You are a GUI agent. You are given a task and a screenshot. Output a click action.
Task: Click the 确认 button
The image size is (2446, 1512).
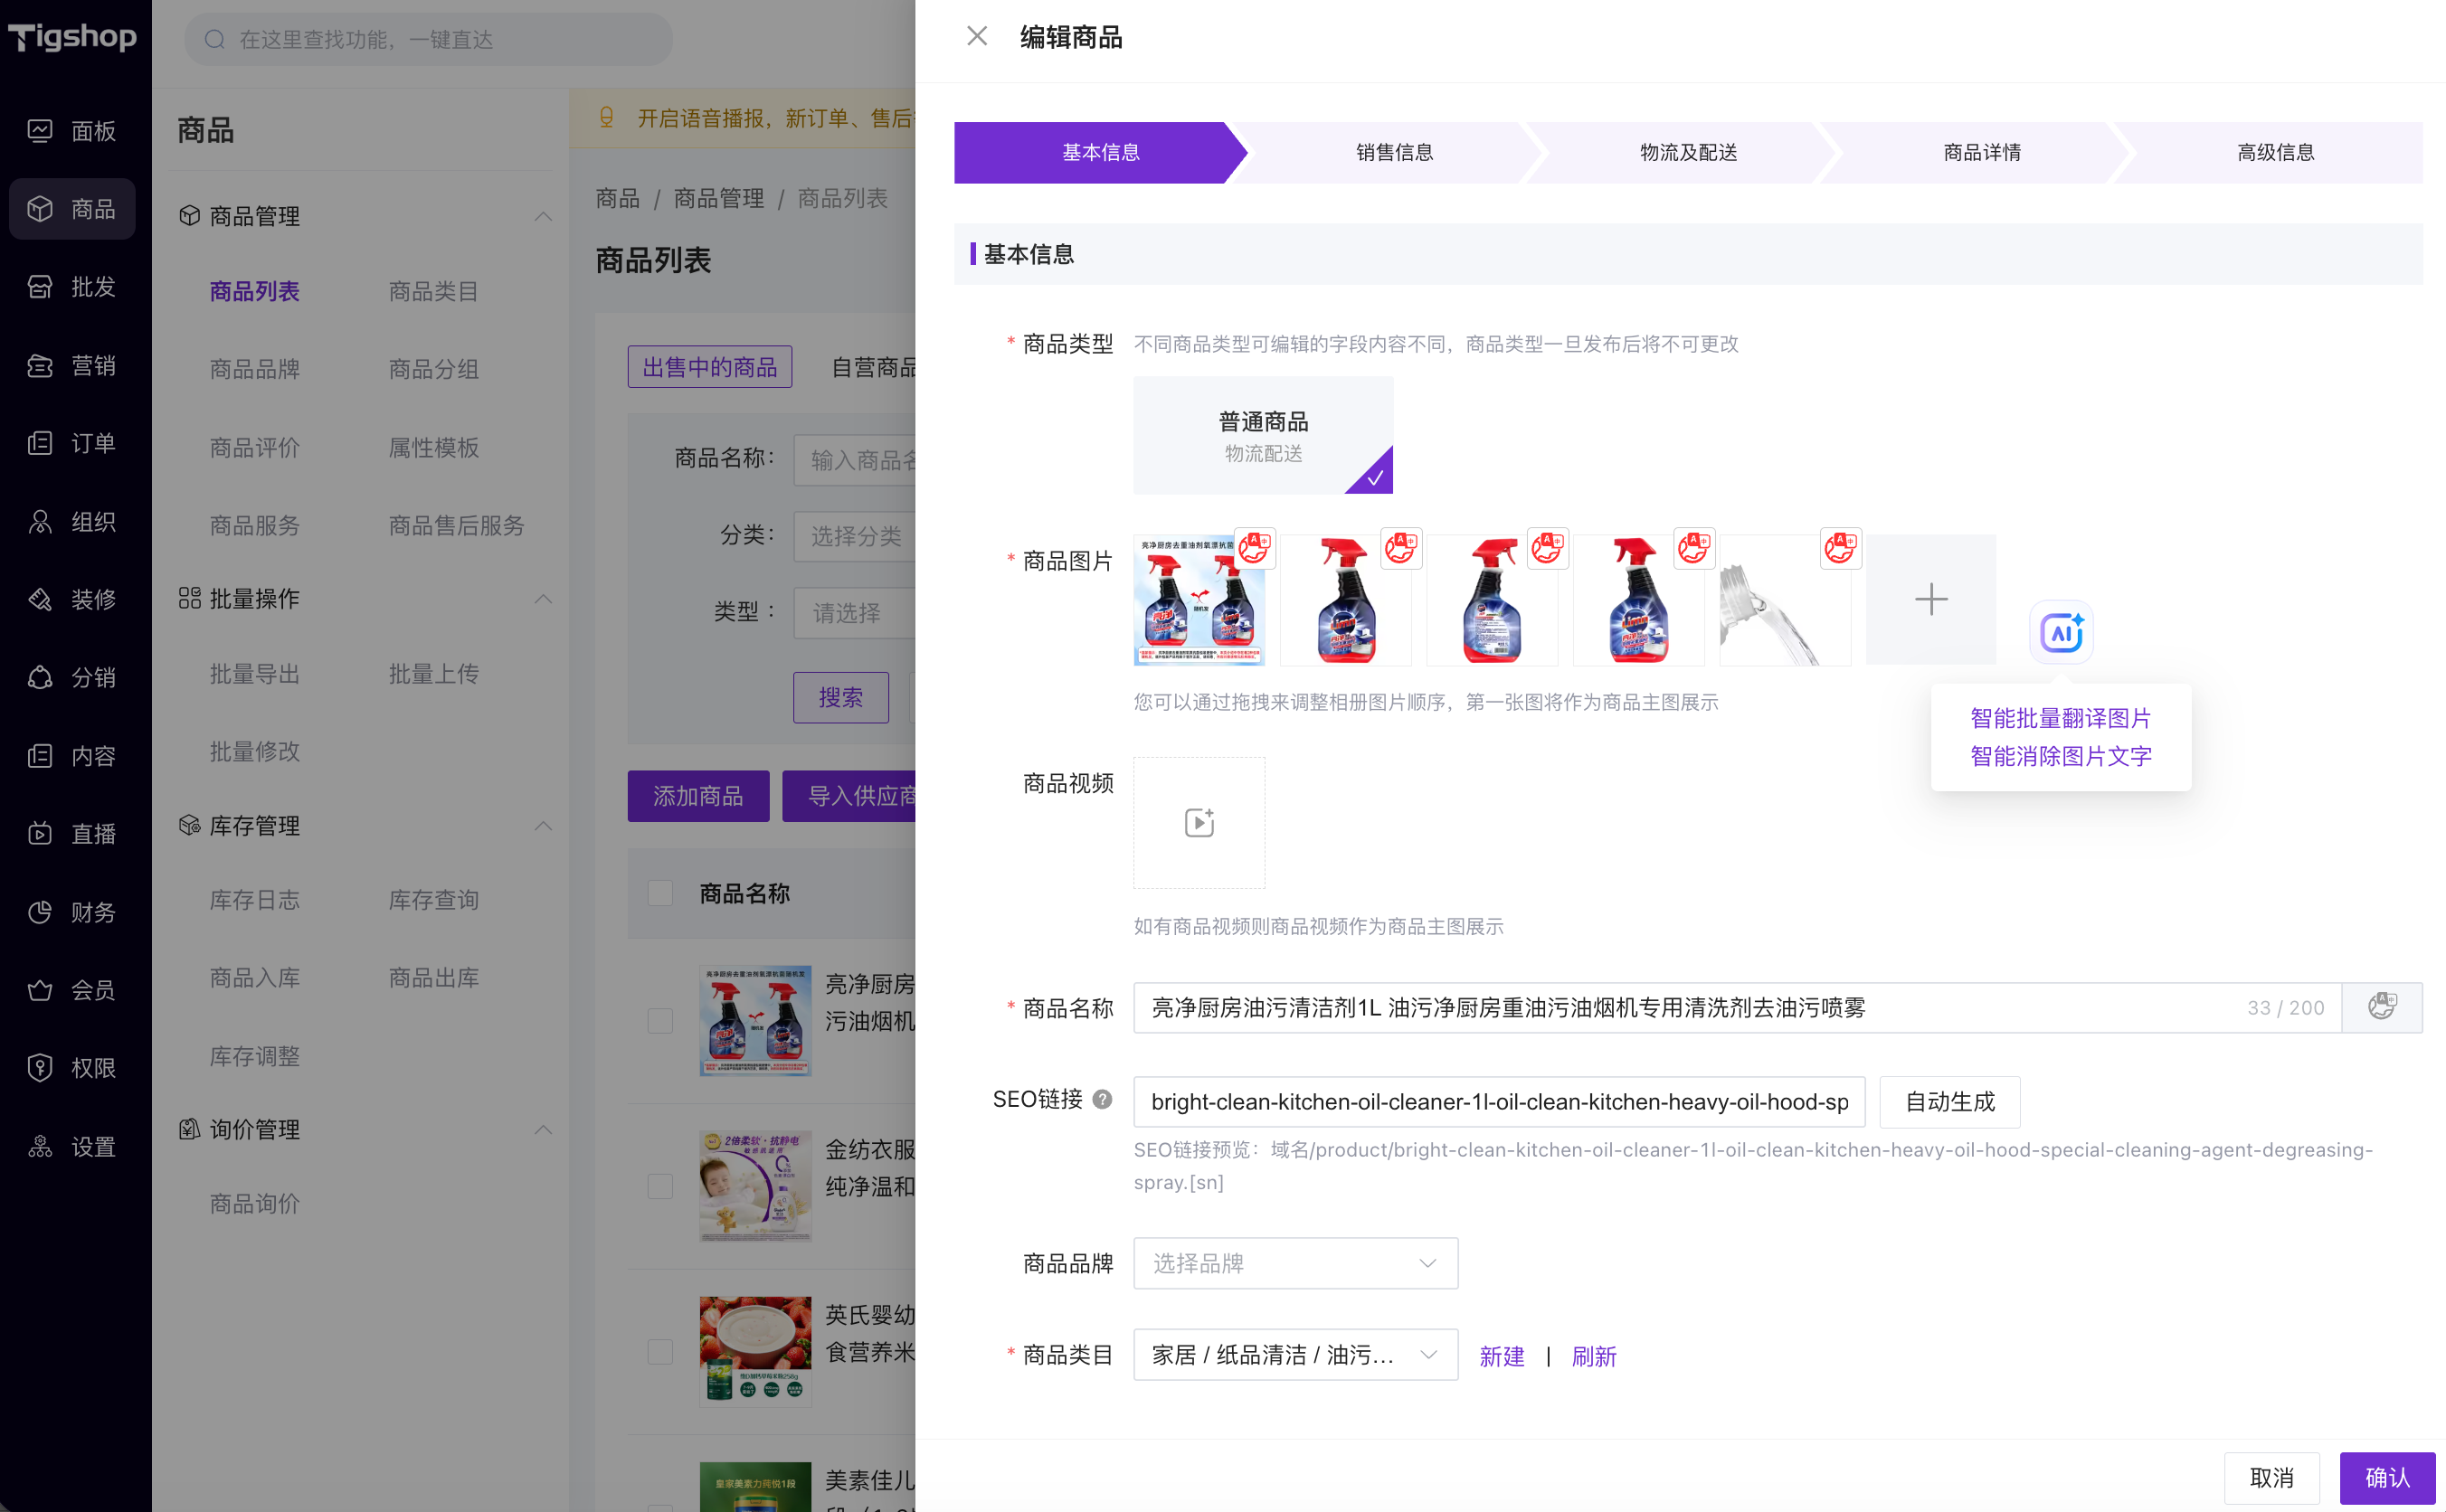(x=2387, y=1478)
